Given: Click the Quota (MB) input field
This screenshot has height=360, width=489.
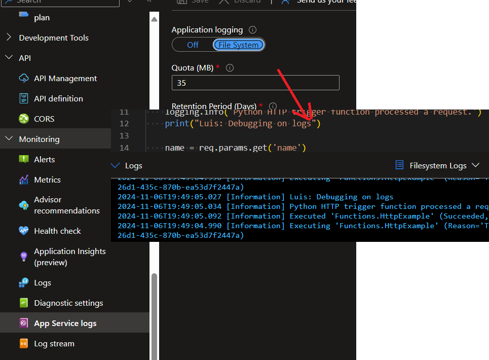Looking at the screenshot, I should (x=255, y=83).
